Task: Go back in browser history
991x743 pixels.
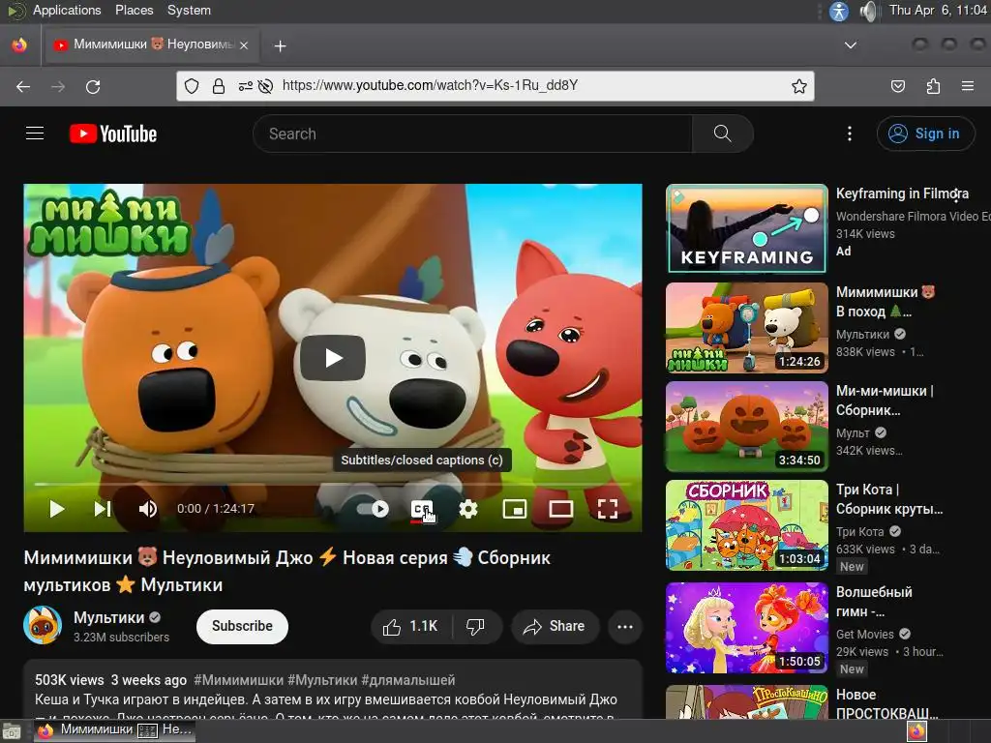Action: [x=23, y=86]
